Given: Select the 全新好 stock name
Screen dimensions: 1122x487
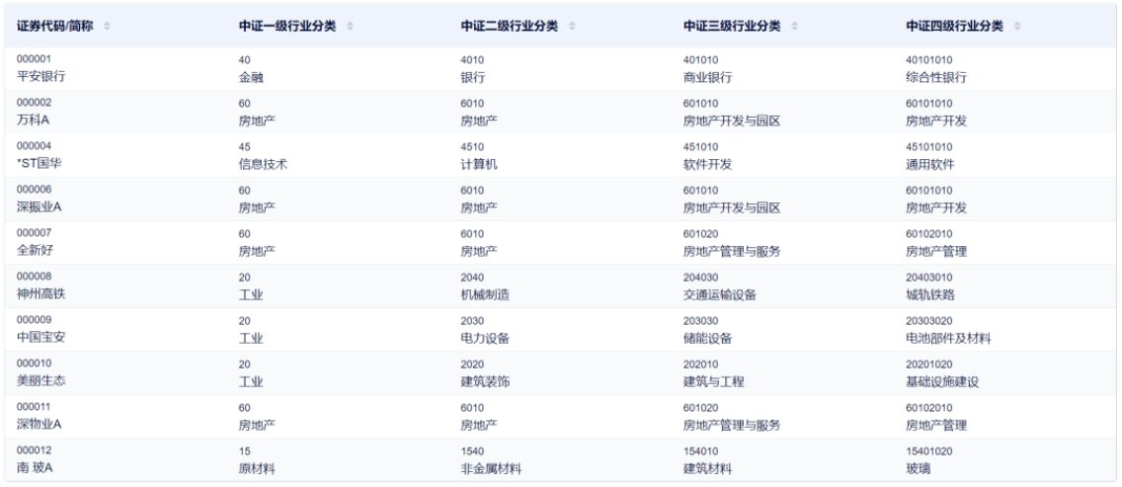Looking at the screenshot, I should pyautogui.click(x=35, y=251).
